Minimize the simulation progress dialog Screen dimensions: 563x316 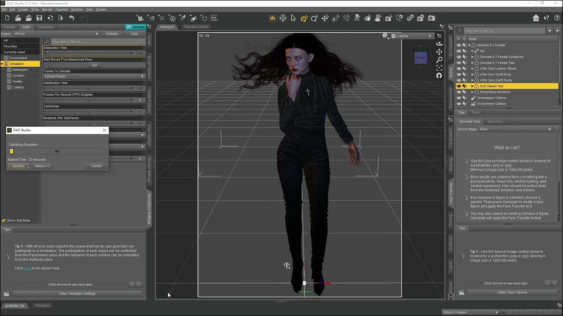pos(18,166)
